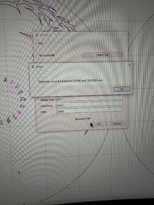Click the help question mark in Edit Tool
The image size is (154, 205).
coord(112,35)
